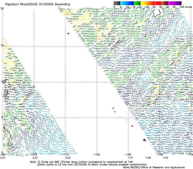Click the red 30-35 knots legend segment
The image size is (193, 169).
coord(158,3)
